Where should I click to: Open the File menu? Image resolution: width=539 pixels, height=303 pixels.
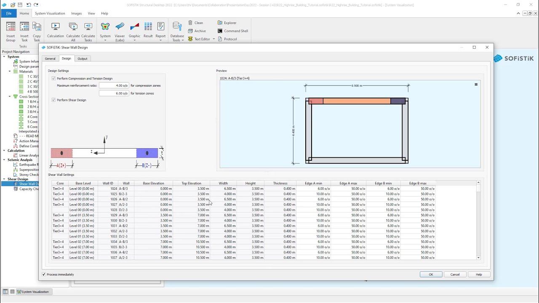[8, 13]
